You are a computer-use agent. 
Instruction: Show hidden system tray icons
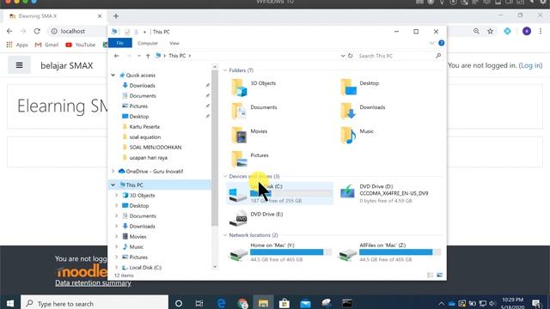441,303
